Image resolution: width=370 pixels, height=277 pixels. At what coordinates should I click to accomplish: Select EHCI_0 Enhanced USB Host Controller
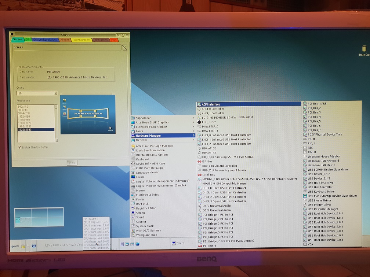pos(249,135)
